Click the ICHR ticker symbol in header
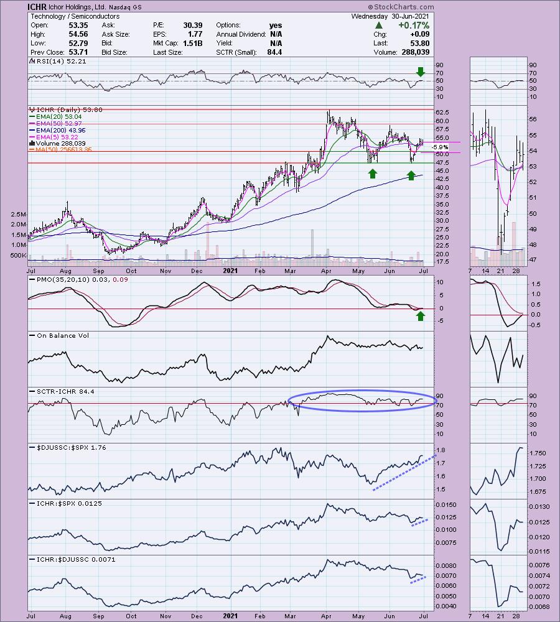 point(37,7)
